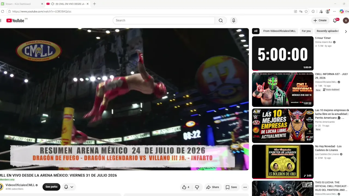Open browser media control icon
Image resolution: width=349 pixels, height=196 pixels.
tap(321, 11)
